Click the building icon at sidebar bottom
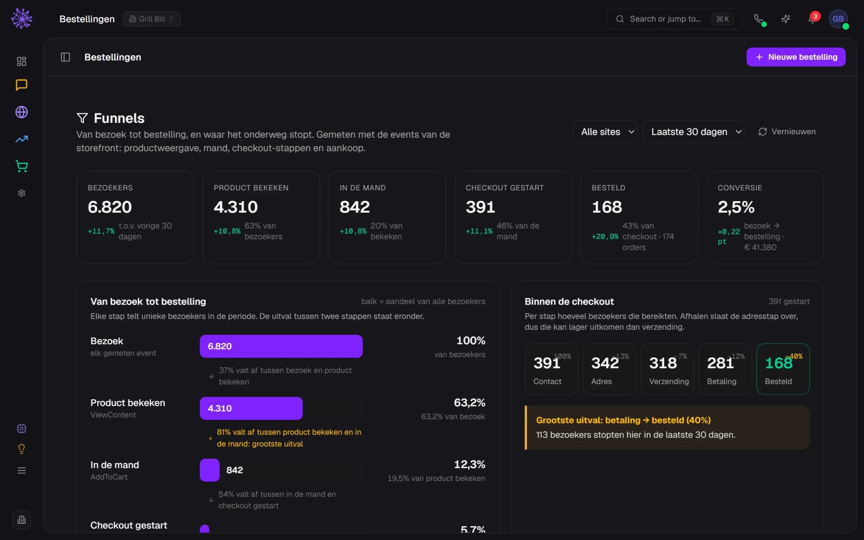Viewport: 864px width, 540px height. click(22, 520)
